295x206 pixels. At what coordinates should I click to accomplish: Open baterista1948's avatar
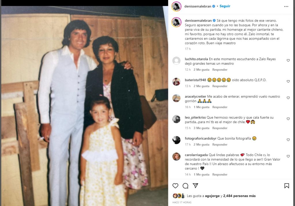[x=176, y=82]
